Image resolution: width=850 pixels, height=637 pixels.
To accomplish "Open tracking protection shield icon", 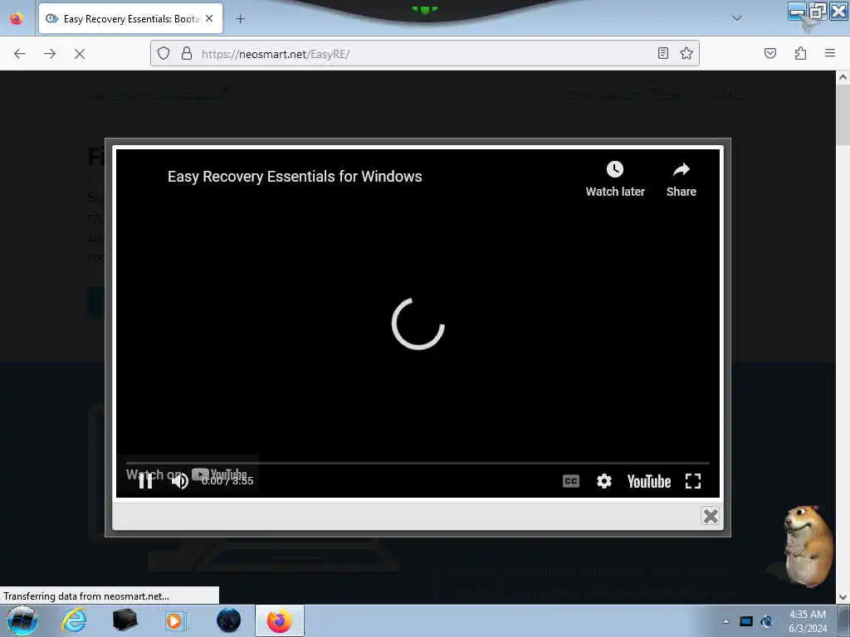I will [x=164, y=53].
